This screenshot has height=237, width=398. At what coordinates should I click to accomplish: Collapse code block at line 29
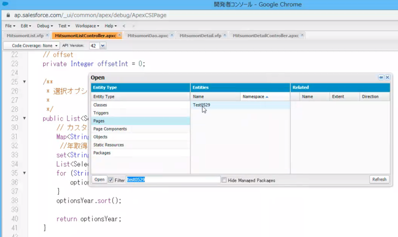(24, 118)
